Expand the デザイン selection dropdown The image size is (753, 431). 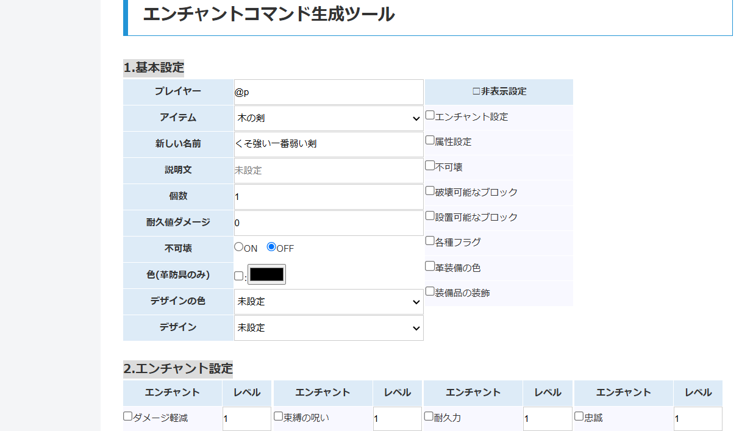coord(329,328)
